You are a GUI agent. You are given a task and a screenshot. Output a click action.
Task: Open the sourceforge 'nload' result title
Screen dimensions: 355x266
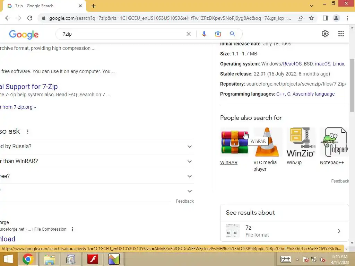(x=8, y=239)
